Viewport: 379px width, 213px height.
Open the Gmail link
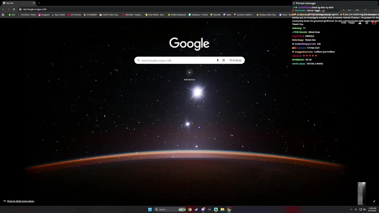pyautogui.click(x=343, y=23)
